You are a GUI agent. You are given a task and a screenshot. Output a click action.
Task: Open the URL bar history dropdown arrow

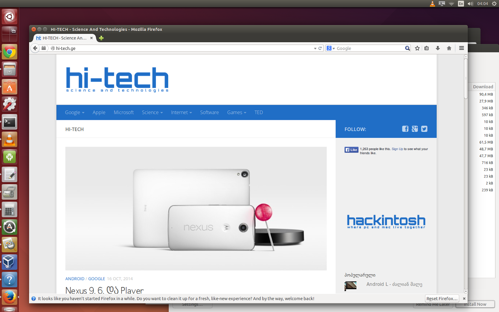[x=315, y=48]
